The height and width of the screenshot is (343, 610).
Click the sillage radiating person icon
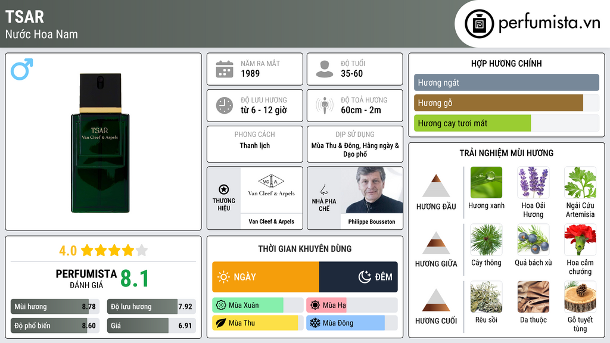pos(325,105)
